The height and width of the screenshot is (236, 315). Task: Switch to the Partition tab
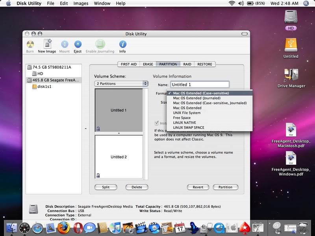point(168,64)
